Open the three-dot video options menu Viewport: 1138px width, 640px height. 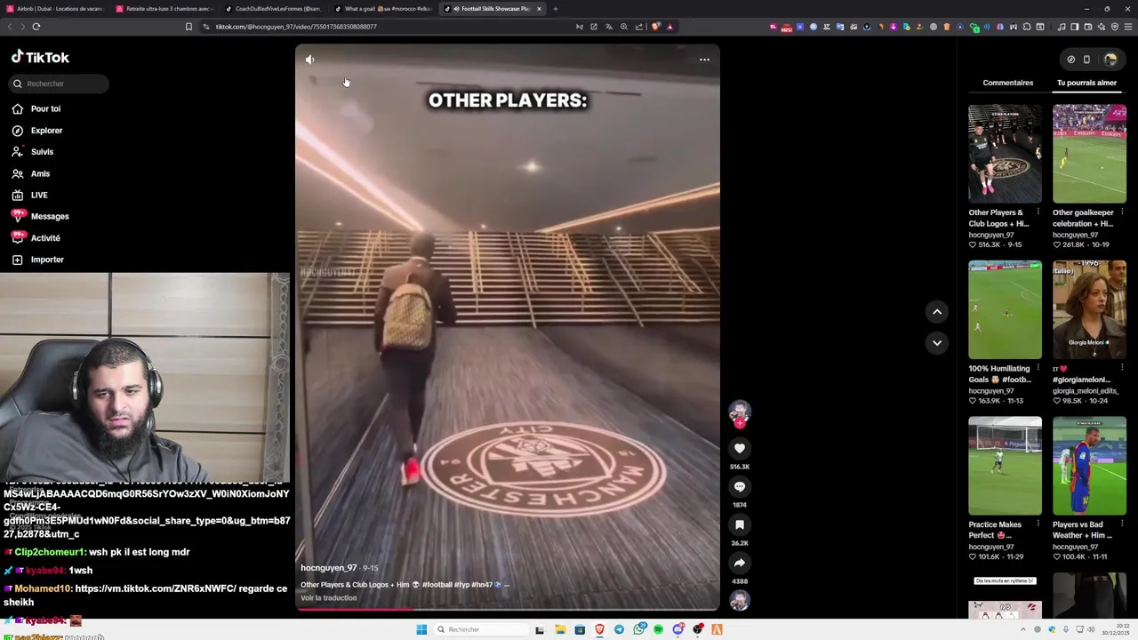click(x=704, y=60)
